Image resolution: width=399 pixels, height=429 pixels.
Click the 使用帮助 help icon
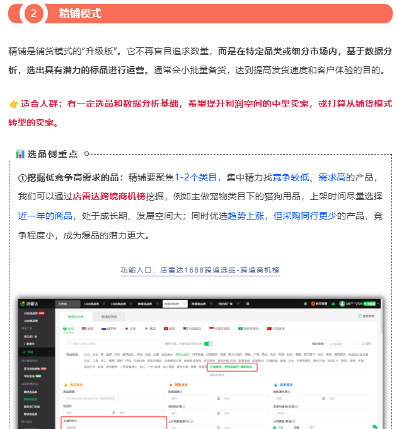click(360, 315)
